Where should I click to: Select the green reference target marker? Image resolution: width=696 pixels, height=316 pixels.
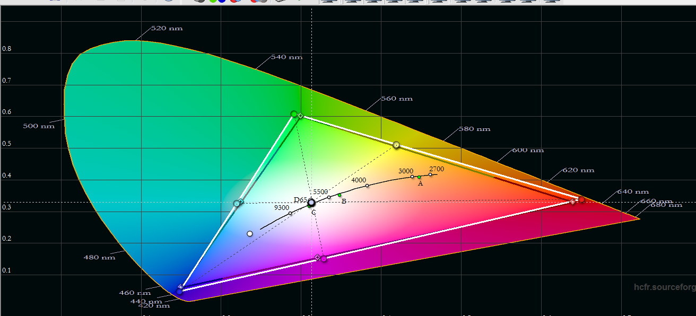(x=301, y=116)
